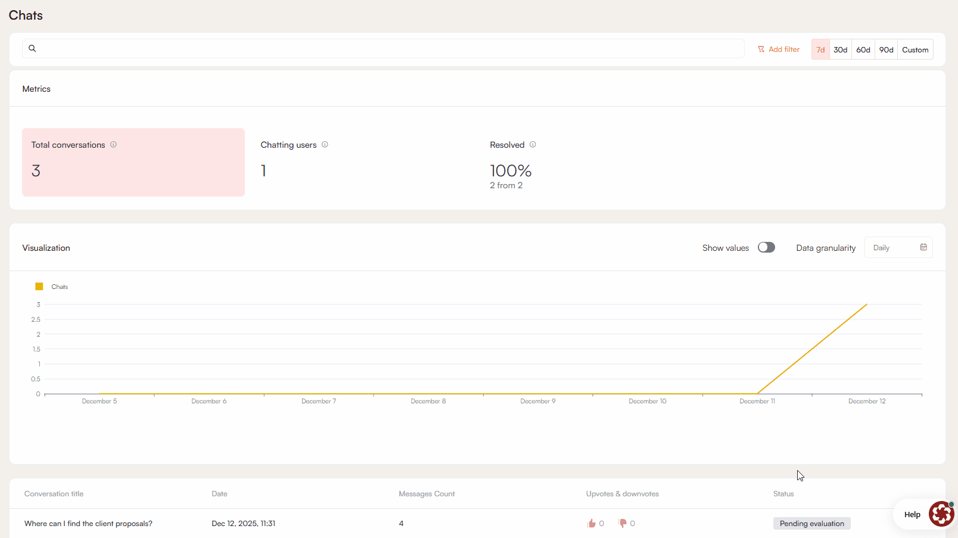Open conversation 'Where can I find the client proposals?'
Image resolution: width=958 pixels, height=538 pixels.
(88, 523)
